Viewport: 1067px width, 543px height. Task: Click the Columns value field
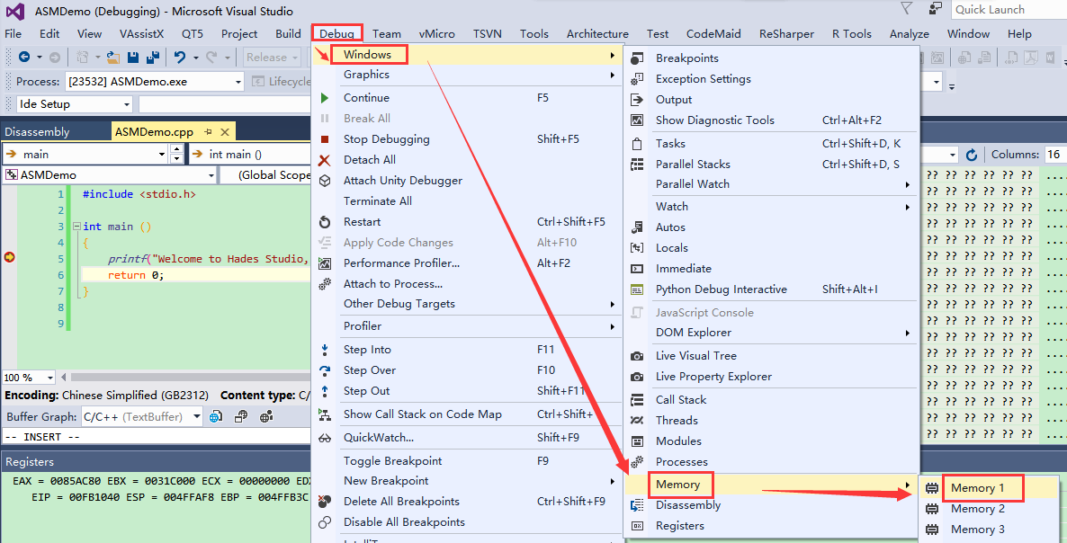click(1054, 155)
